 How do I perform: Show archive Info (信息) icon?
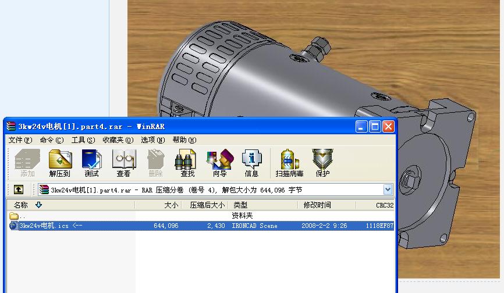[x=251, y=163]
